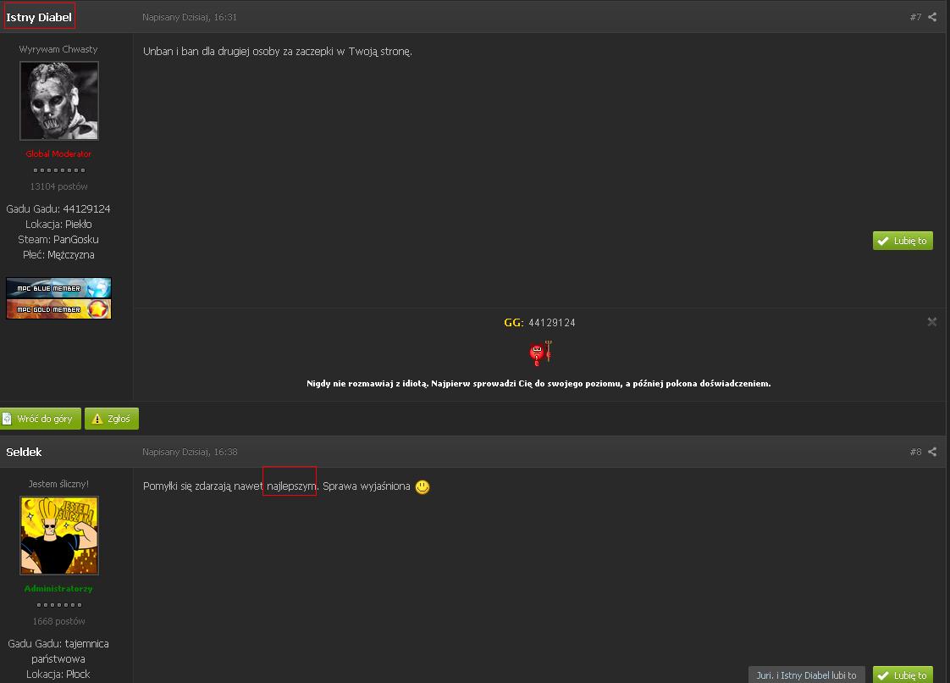This screenshot has width=950, height=683.
Task: Click 'GG: 44129124' signature text
Action: coord(540,323)
